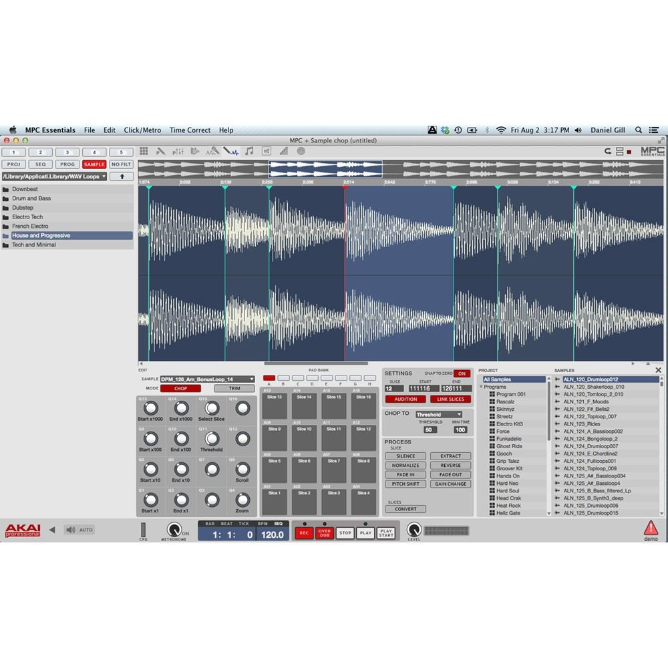Click the microphone sample record icon
This screenshot has width=668, height=668.
214,152
